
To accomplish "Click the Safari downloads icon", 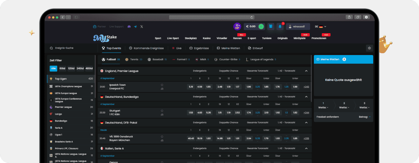I will 366,17.
